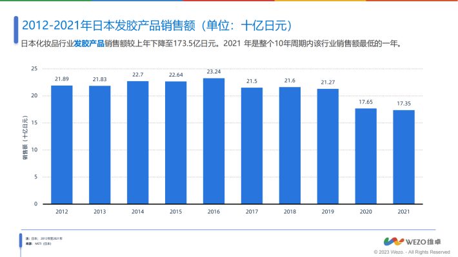Viewport: 458px width, 257px height.
Task: Click the 25 y-axis tick label
Action: [34, 68]
